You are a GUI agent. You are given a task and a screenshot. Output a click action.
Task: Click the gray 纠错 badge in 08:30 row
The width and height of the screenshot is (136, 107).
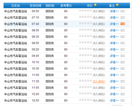[123, 37]
